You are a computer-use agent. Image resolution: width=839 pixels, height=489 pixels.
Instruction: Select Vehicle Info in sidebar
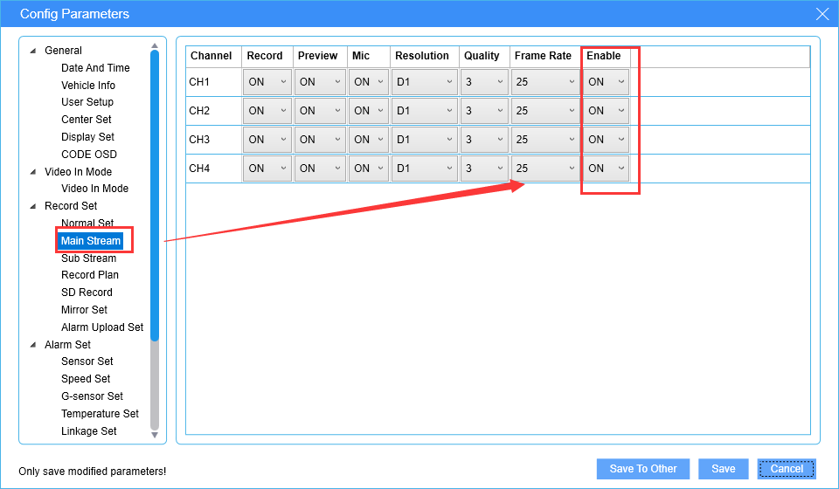(88, 85)
